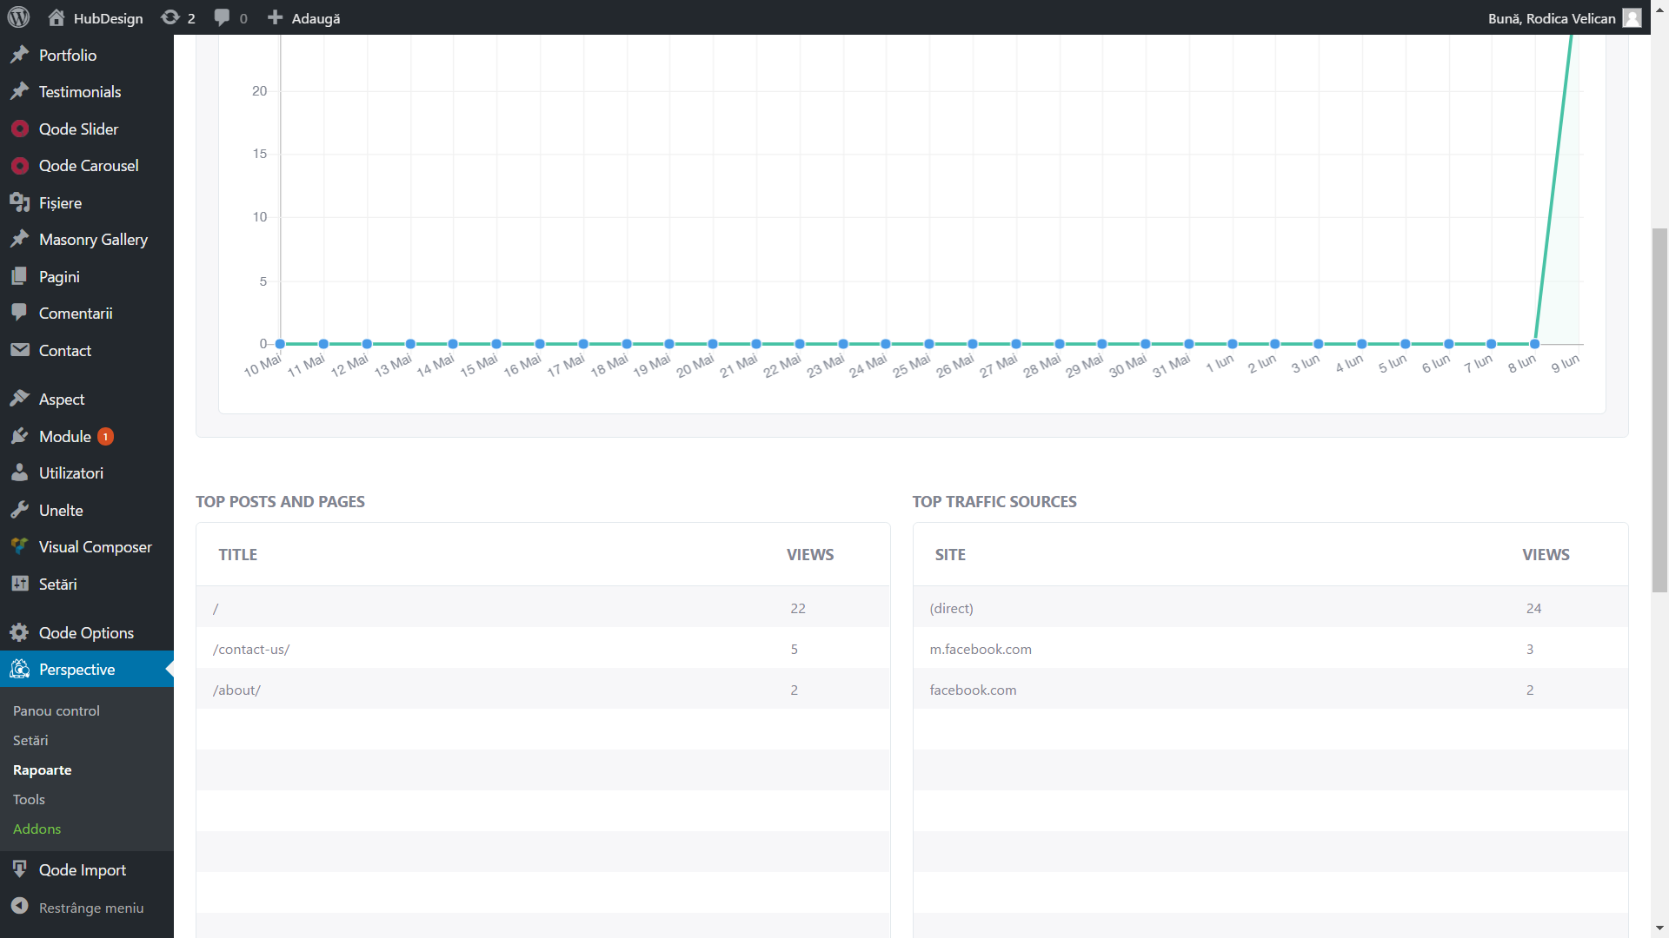The height and width of the screenshot is (938, 1669).
Task: Open the green Addons link
Action: coord(37,829)
